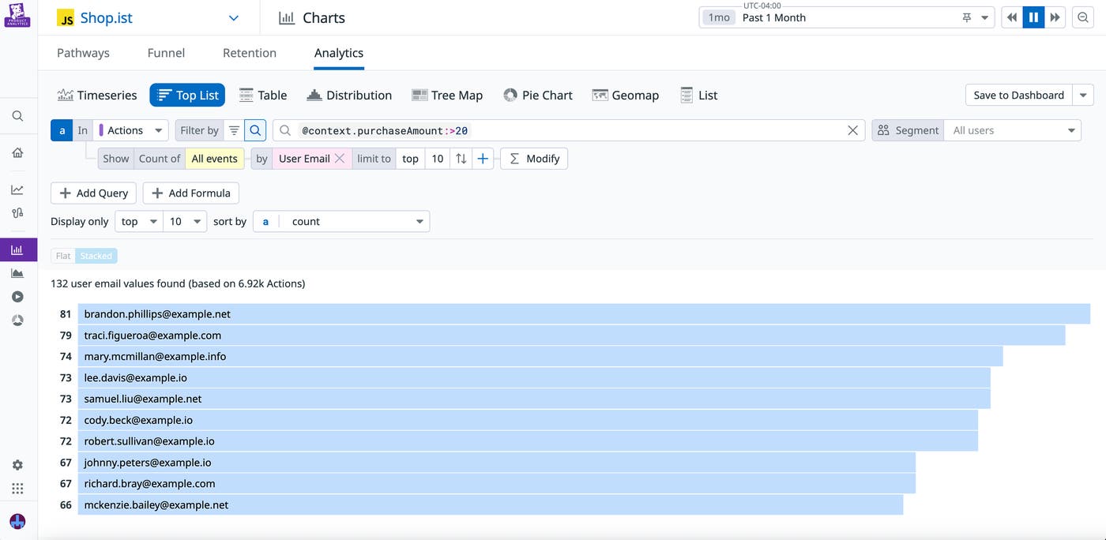Open the Actions event type dropdown
The image size is (1106, 540).
(x=131, y=130)
